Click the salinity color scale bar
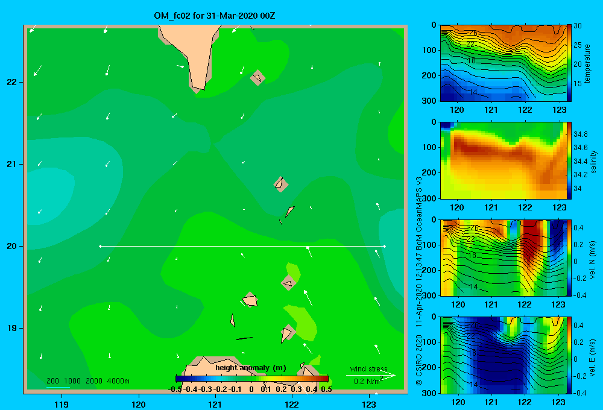The height and width of the screenshot is (410, 603). pos(569,160)
